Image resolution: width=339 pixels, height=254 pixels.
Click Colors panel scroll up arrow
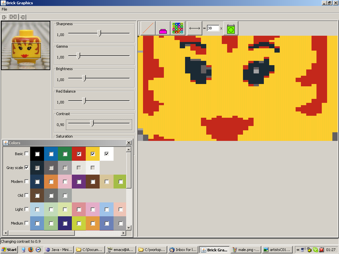[x=129, y=149]
